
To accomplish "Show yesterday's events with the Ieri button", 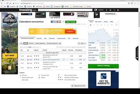I will [x=21, y=43].
